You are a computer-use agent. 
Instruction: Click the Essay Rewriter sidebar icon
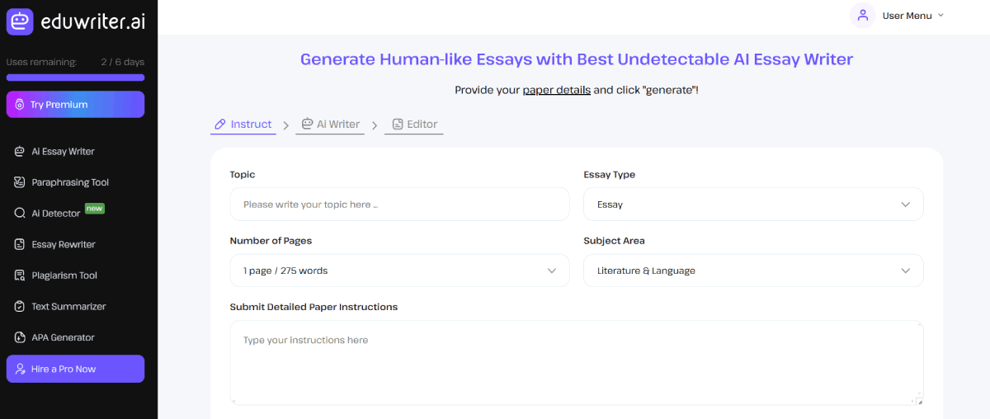(20, 244)
